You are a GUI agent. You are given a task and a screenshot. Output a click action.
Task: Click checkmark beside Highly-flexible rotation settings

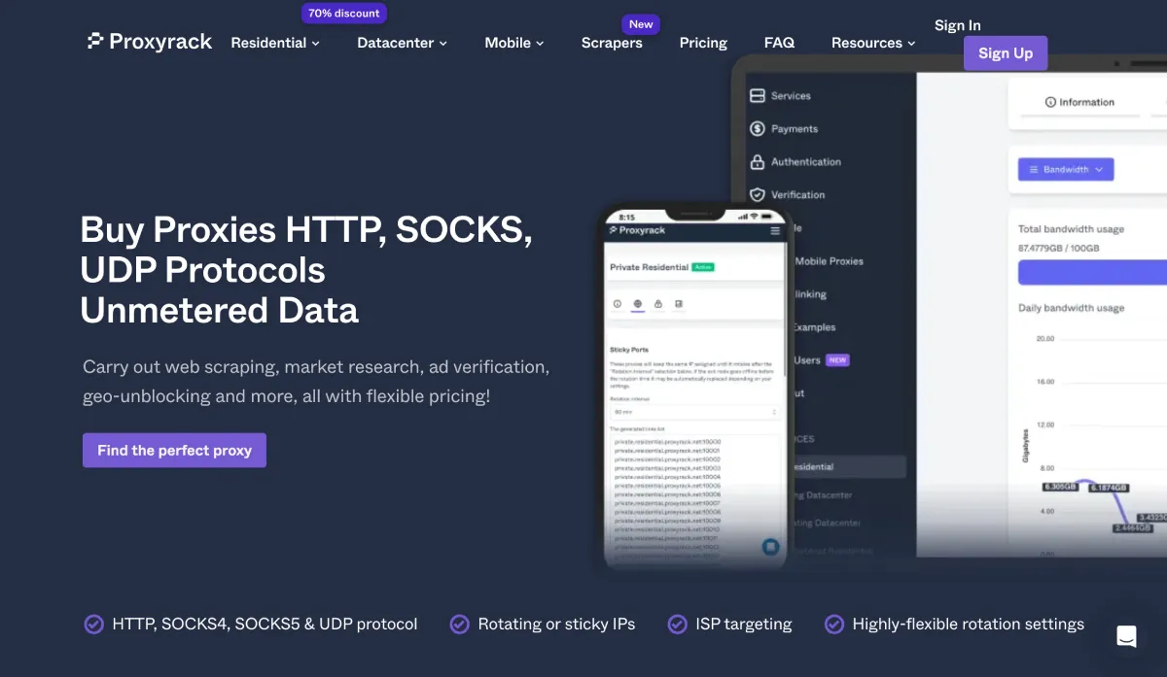pos(834,625)
